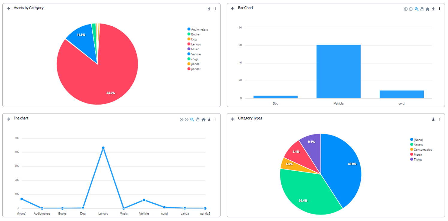This screenshot has width=448, height=221.
Task: Download the Category Types chart
Action: (433, 119)
